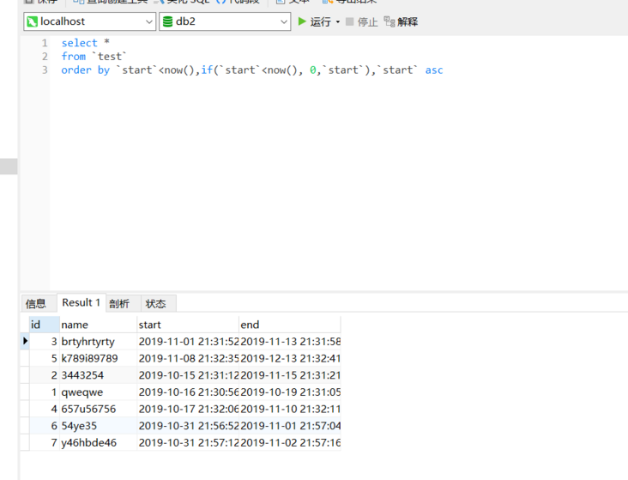Click end value 2019-10-19 21:31:05
The image size is (628, 480).
[290, 392]
